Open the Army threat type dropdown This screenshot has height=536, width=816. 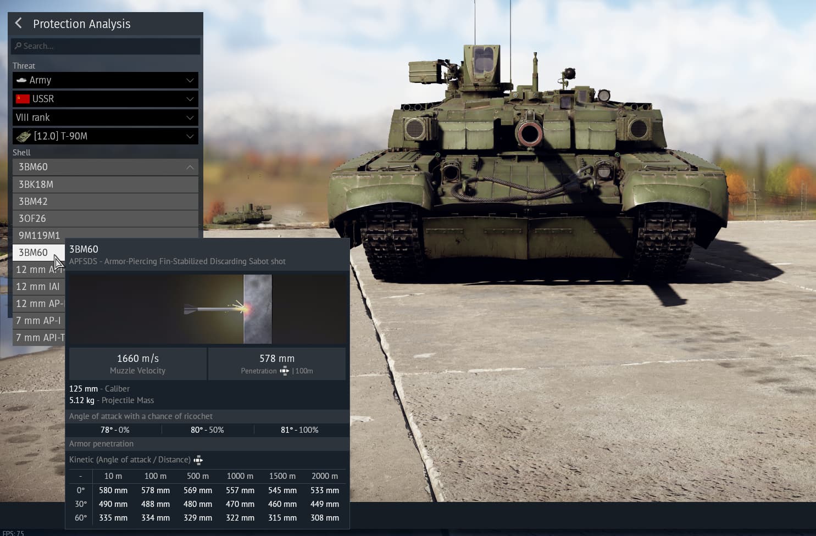(x=106, y=80)
